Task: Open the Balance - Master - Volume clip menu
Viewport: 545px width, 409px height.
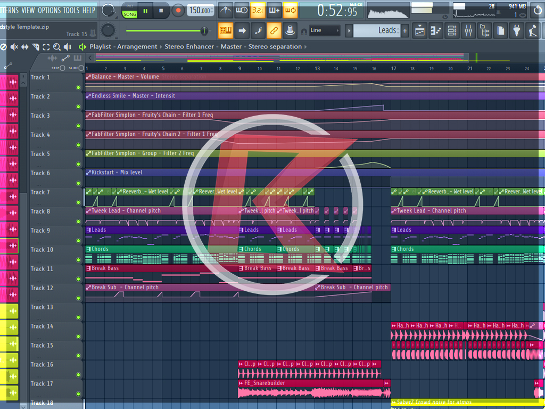Action: [88, 77]
